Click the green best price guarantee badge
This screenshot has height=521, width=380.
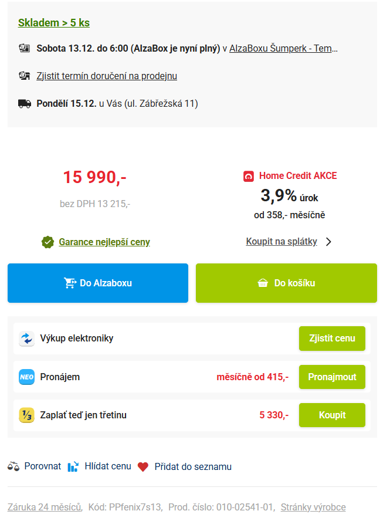(x=48, y=242)
